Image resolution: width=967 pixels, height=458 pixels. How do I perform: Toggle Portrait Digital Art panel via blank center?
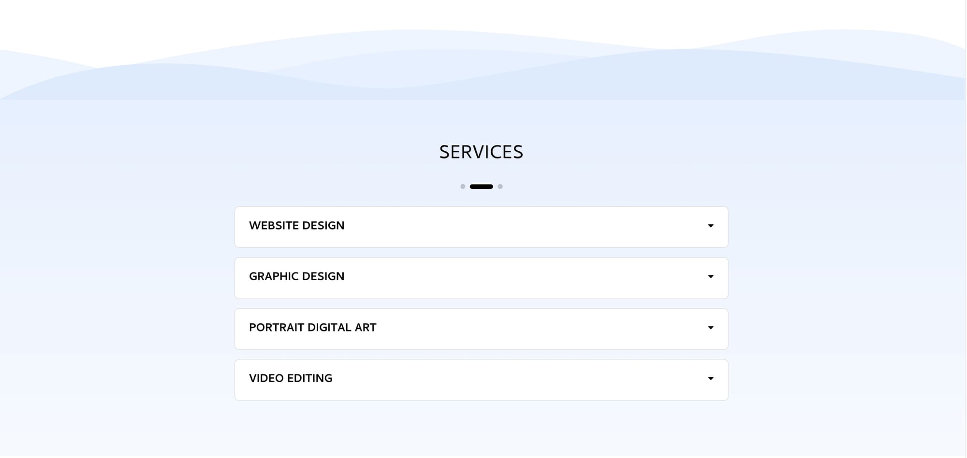[x=532, y=329]
